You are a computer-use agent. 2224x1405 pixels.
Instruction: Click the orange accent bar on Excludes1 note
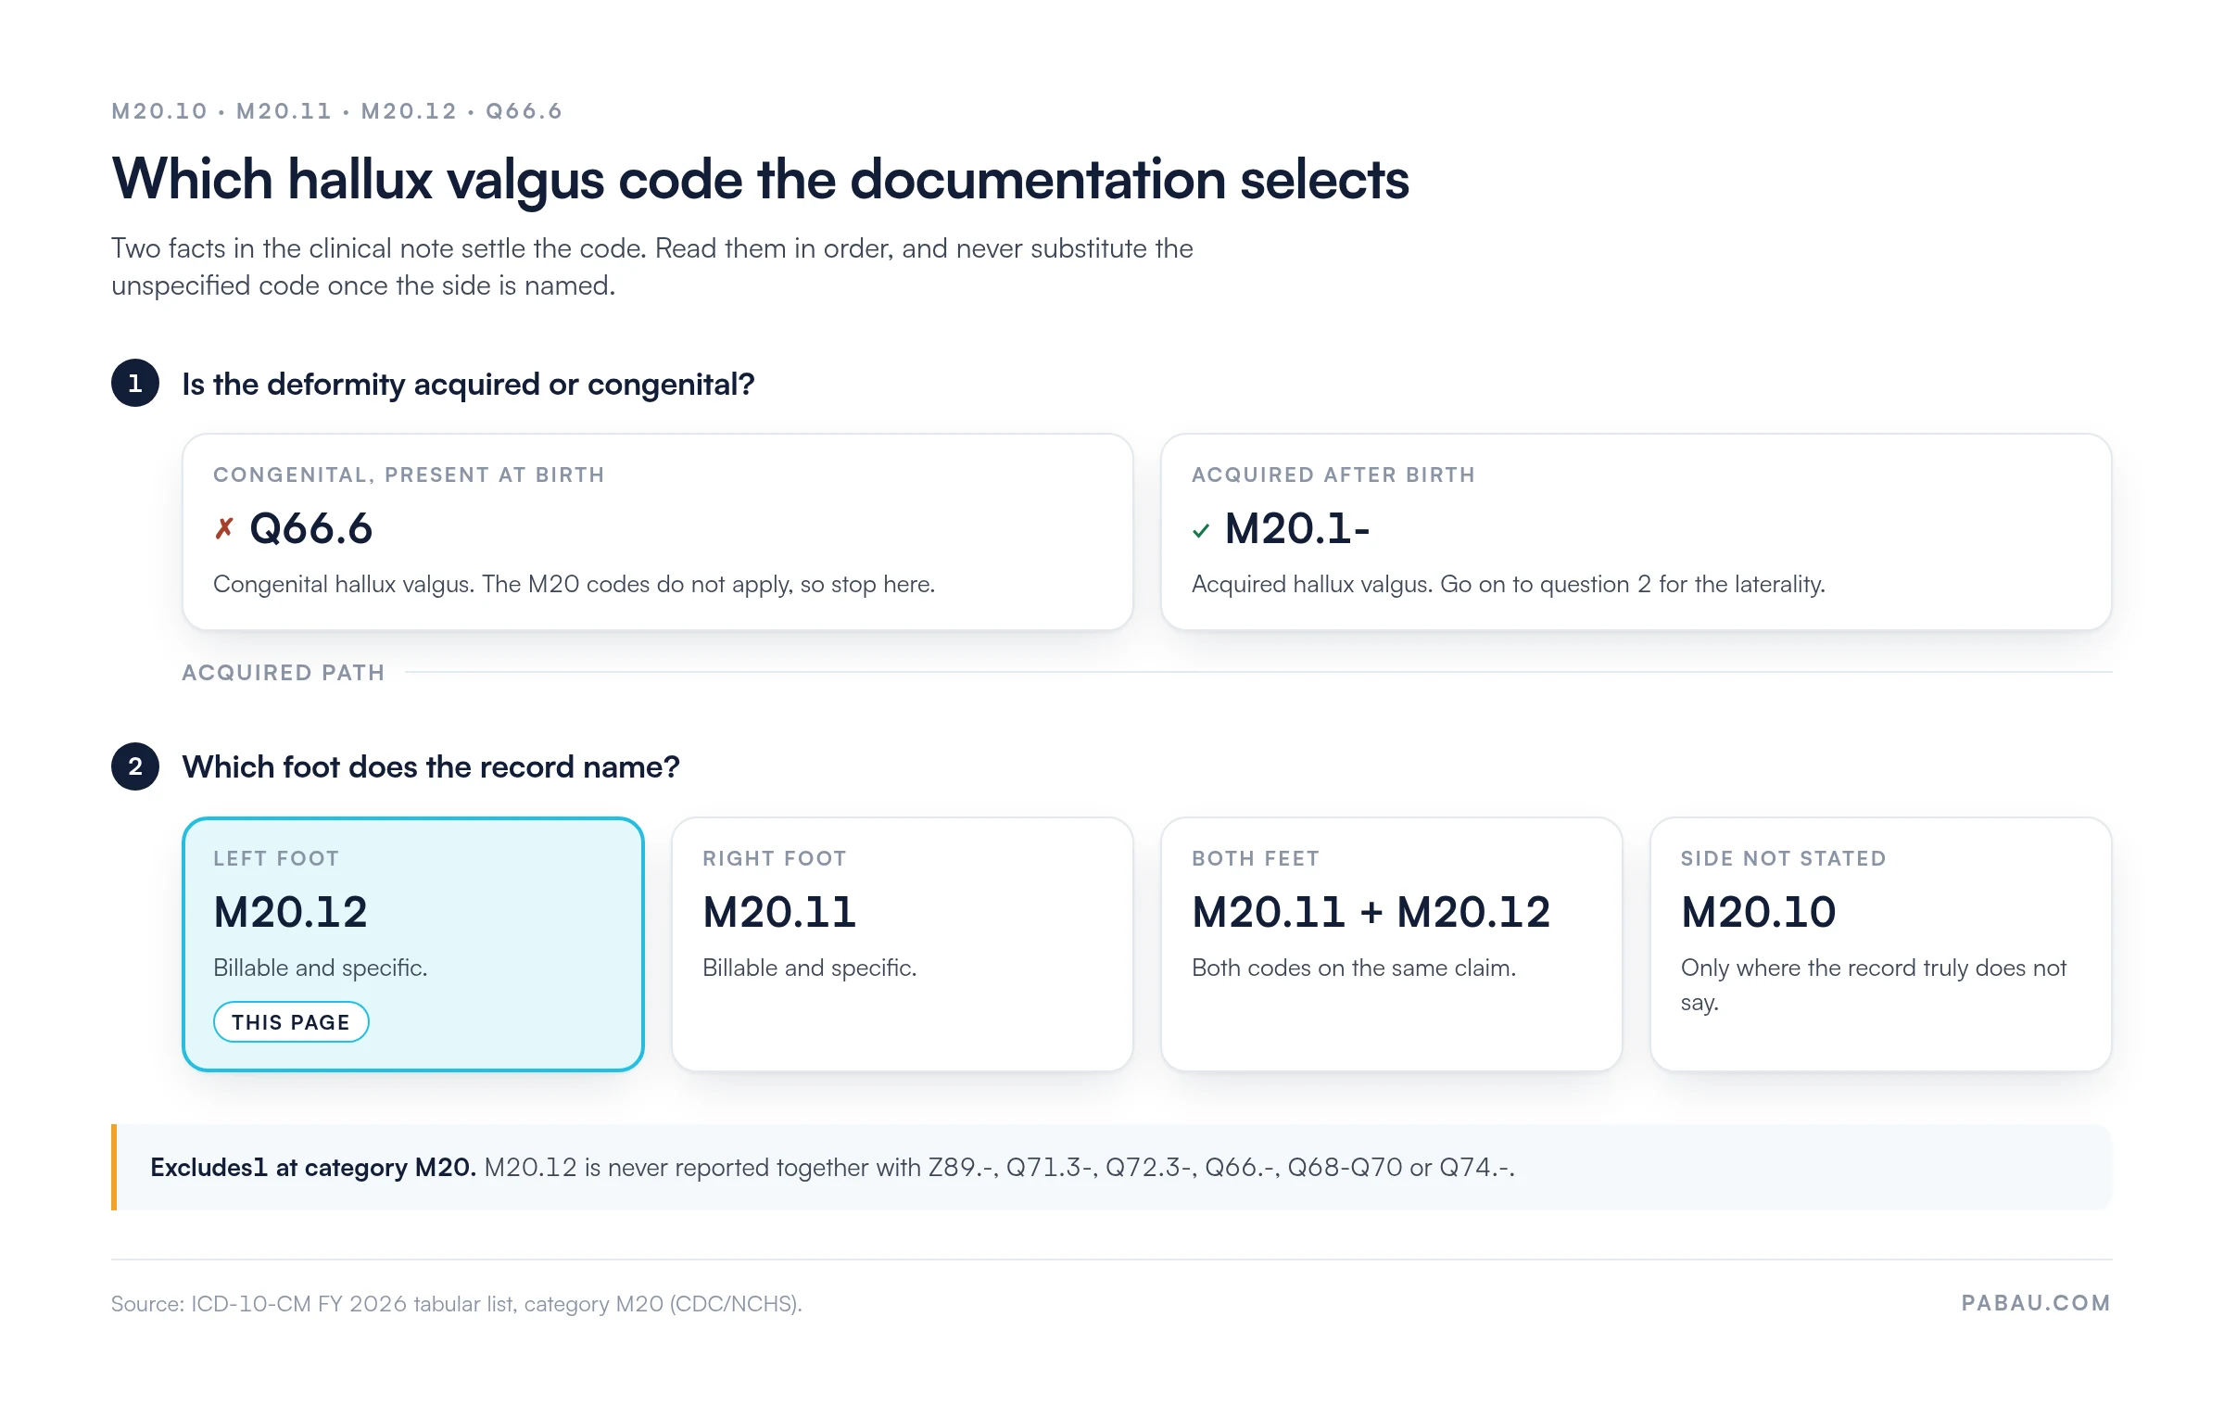[114, 1167]
